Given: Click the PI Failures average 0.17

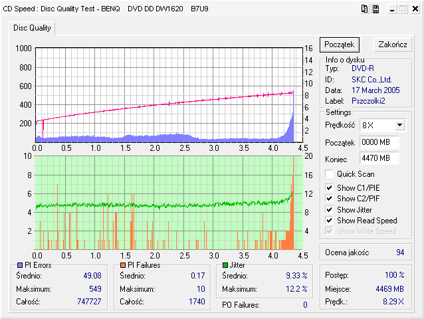Looking at the screenshot, I should pyautogui.click(x=197, y=276).
